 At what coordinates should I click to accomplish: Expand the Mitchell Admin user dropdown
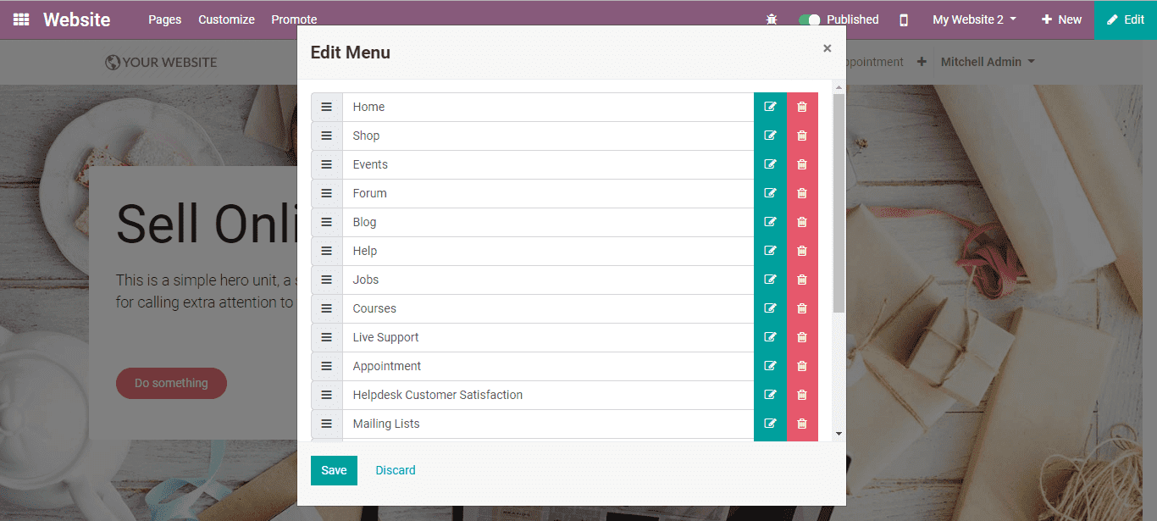pyautogui.click(x=988, y=62)
